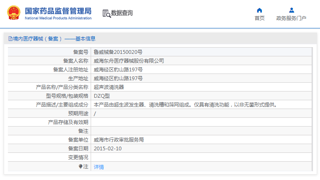The height and width of the screenshot is (180, 320).
Task: Click the 备注 label
Action: [x=83, y=131]
